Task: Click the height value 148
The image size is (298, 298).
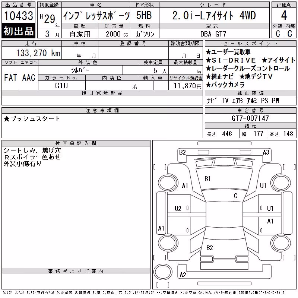Action: pyautogui.click(x=288, y=134)
